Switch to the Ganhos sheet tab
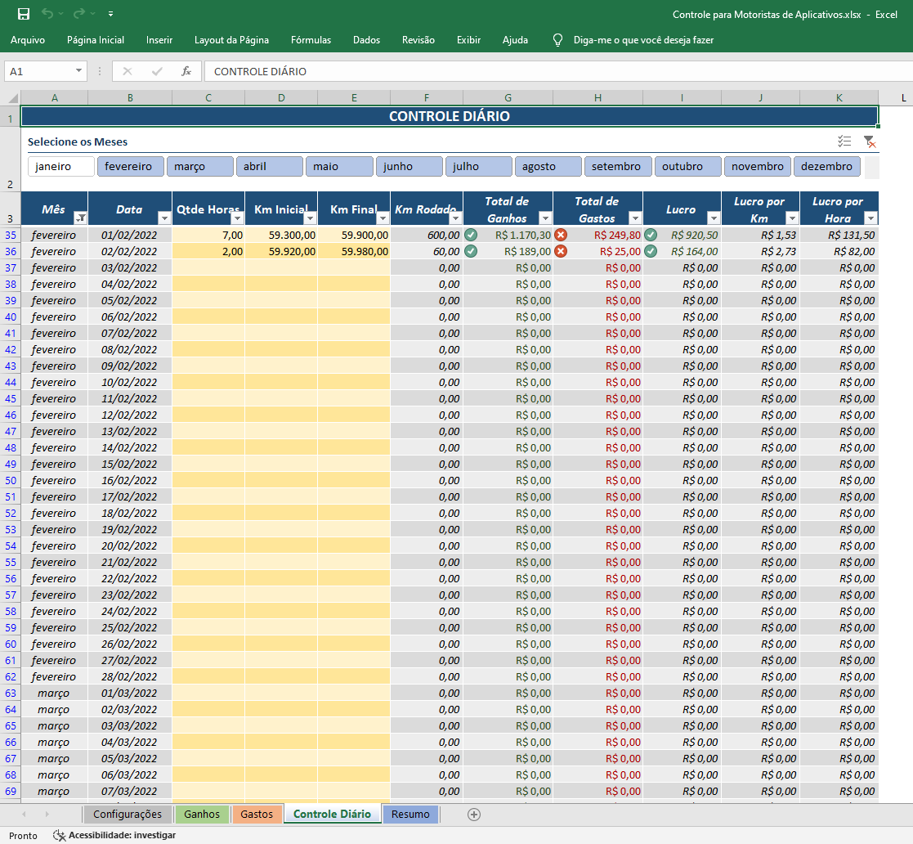The height and width of the screenshot is (844, 913). 202,815
